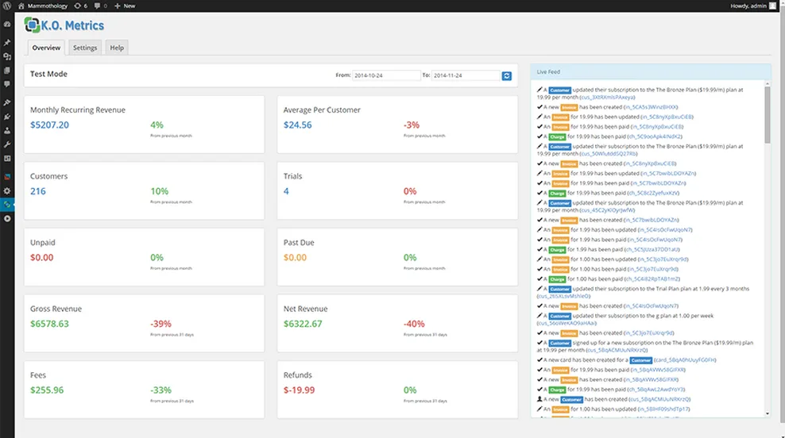Open Comments speech-bubble sidebar icon
This screenshot has width=785, height=438.
click(x=7, y=84)
